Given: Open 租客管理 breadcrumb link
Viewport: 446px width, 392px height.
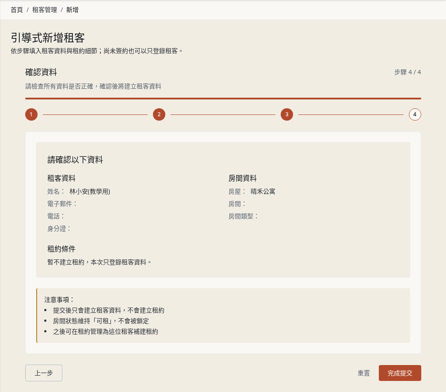Looking at the screenshot, I should click(x=45, y=10).
